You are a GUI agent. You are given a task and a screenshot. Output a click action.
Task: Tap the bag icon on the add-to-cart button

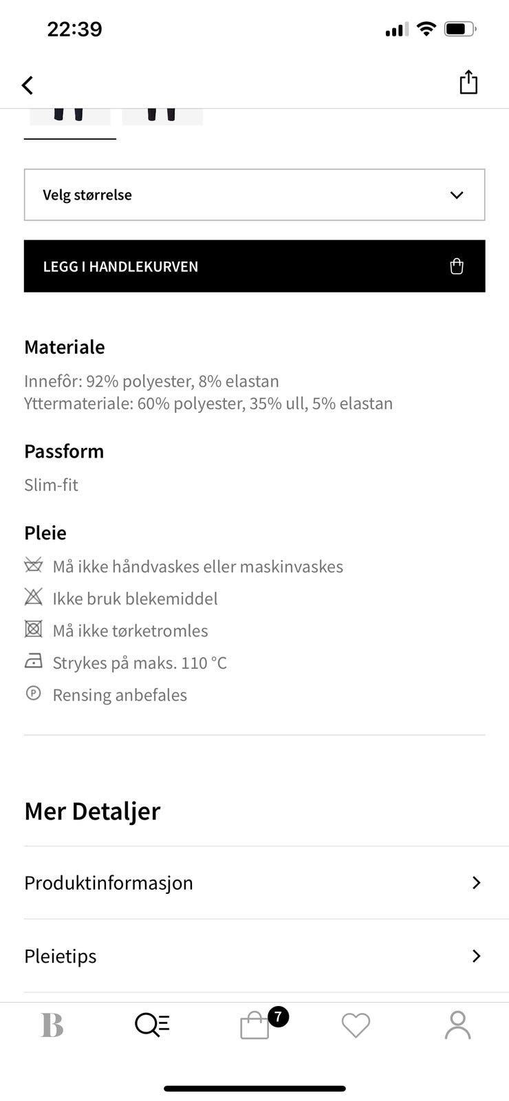tap(456, 266)
